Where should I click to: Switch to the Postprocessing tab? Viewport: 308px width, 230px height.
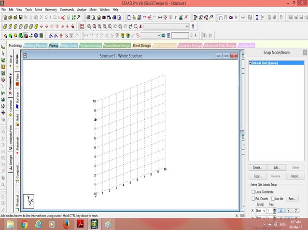[90, 46]
